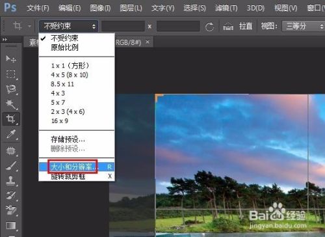
Task: Select the Move tool
Action: (10, 59)
